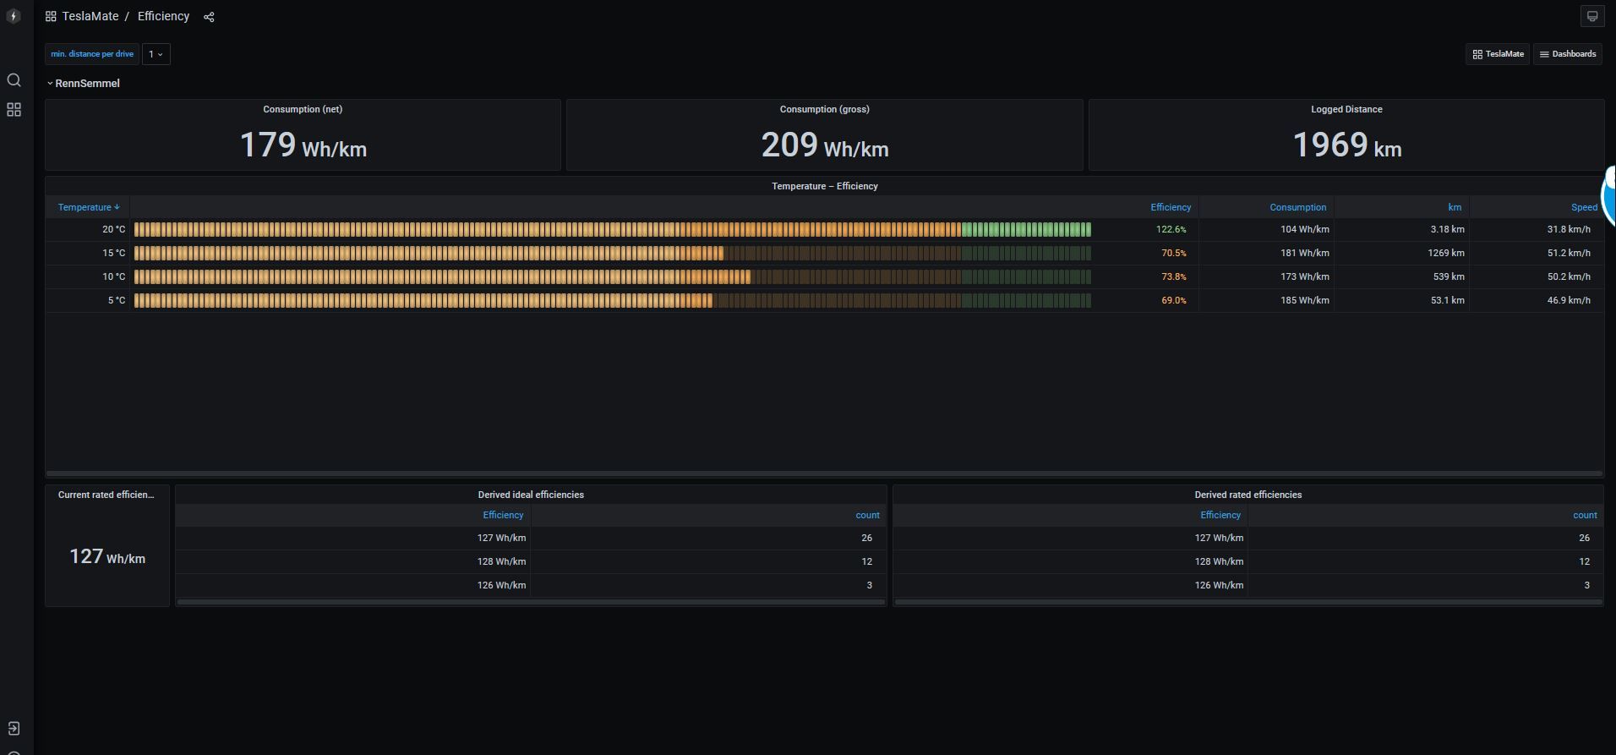Image resolution: width=1616 pixels, height=755 pixels.
Task: Click the 20 °C temperature cell
Action: point(113,229)
